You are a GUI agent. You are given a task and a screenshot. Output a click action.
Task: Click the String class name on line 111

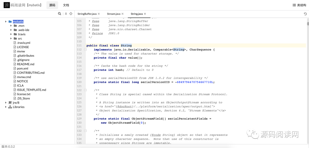pyautogui.click(x=126, y=46)
